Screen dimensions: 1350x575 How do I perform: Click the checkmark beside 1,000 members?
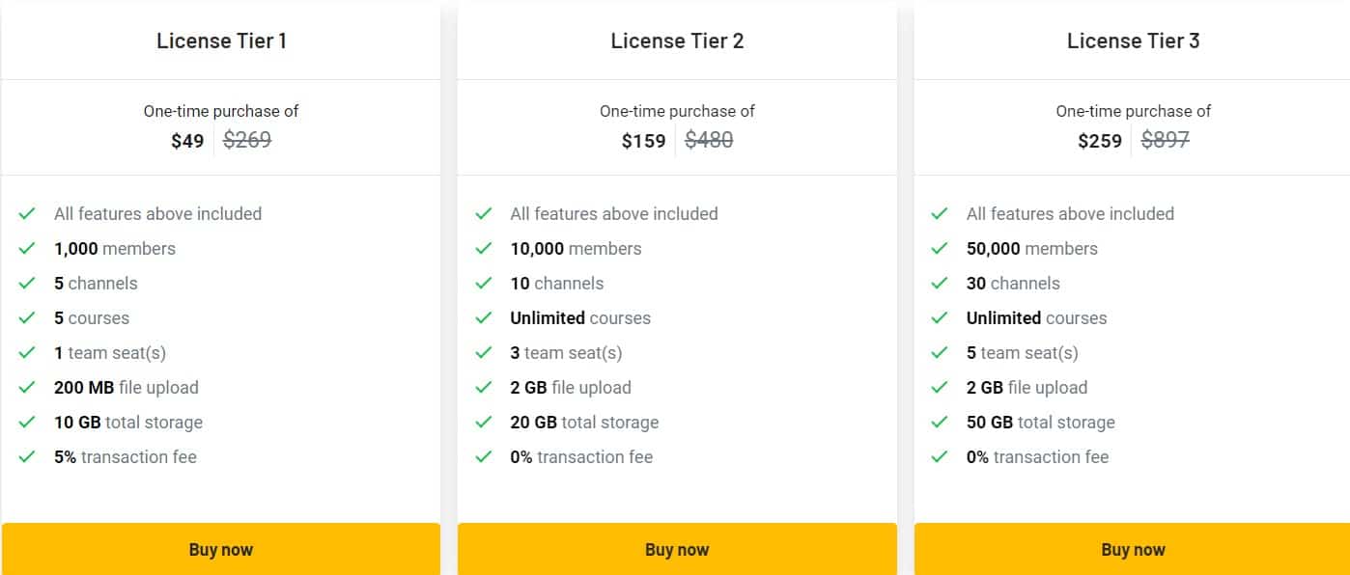point(27,248)
